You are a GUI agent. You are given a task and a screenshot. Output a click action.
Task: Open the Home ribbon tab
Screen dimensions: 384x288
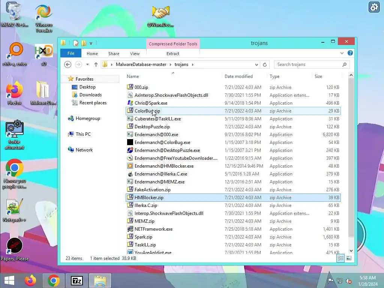[92, 53]
